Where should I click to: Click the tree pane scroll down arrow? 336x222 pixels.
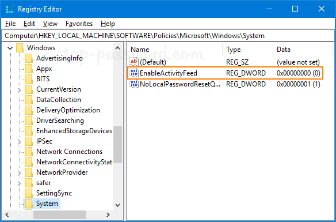pos(117,205)
